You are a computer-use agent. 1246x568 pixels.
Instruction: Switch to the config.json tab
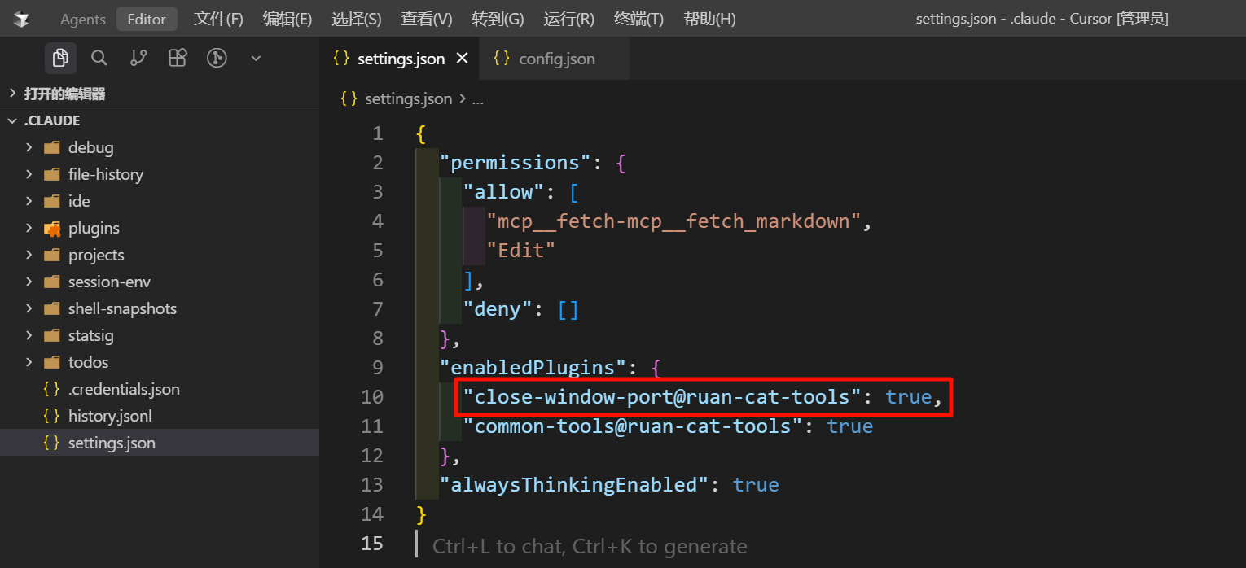pos(556,59)
